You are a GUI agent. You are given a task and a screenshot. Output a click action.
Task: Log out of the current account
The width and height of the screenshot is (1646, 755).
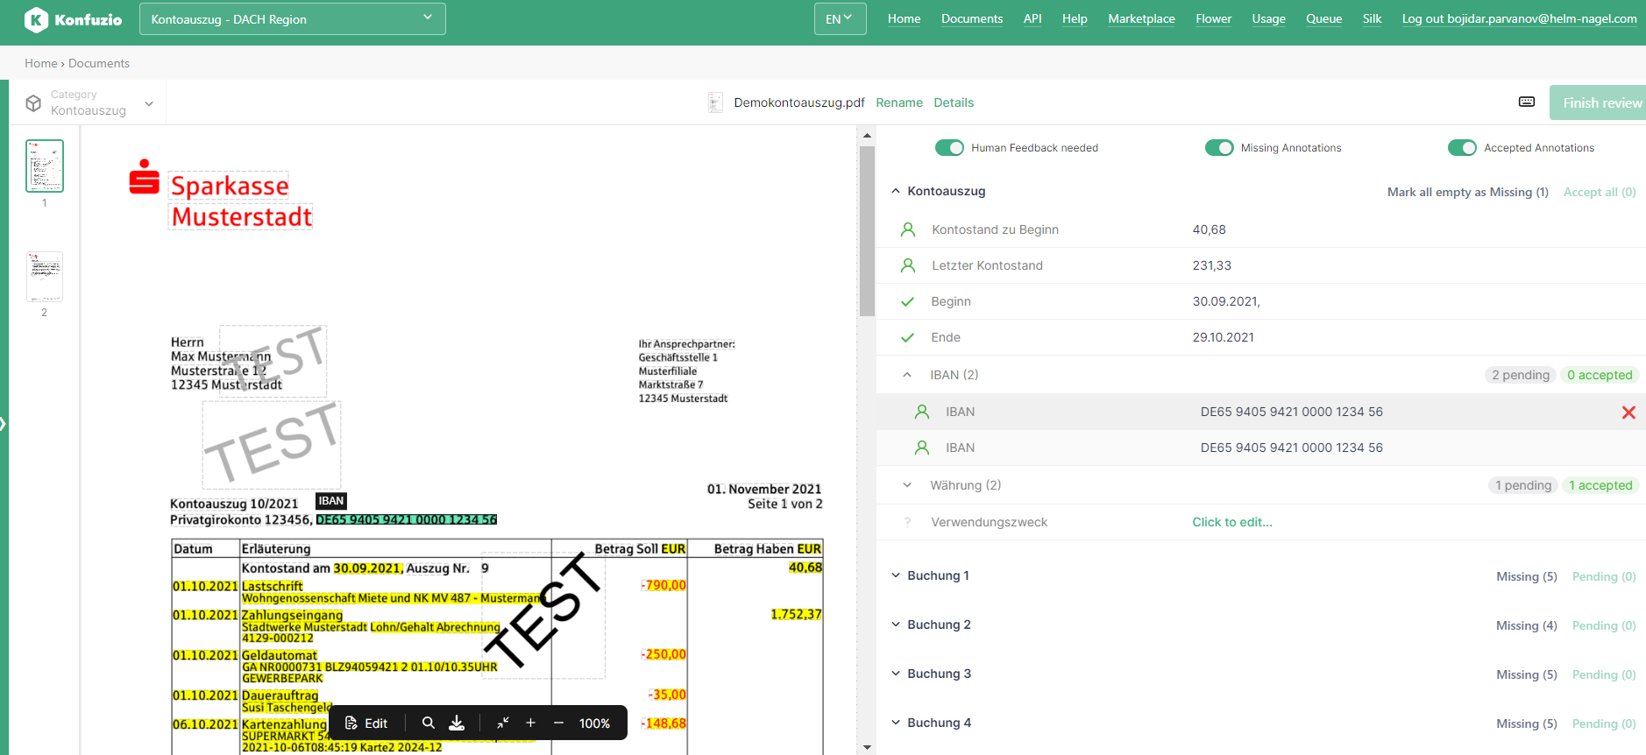pos(1519,18)
